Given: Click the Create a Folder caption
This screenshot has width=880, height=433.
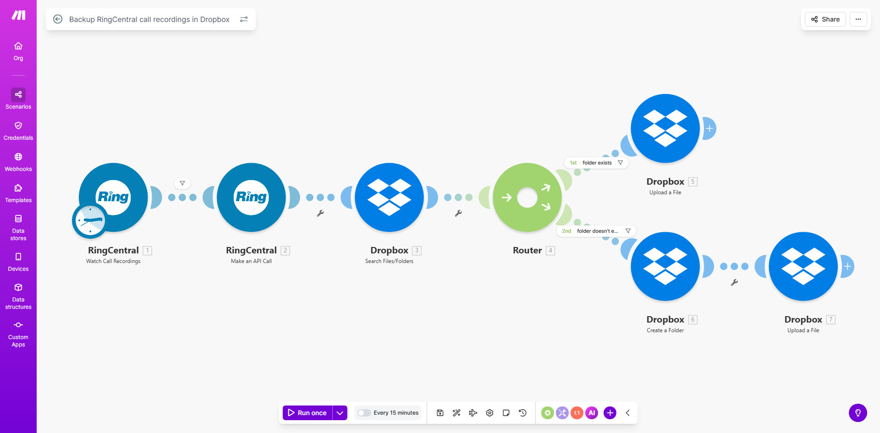Looking at the screenshot, I should click(665, 330).
